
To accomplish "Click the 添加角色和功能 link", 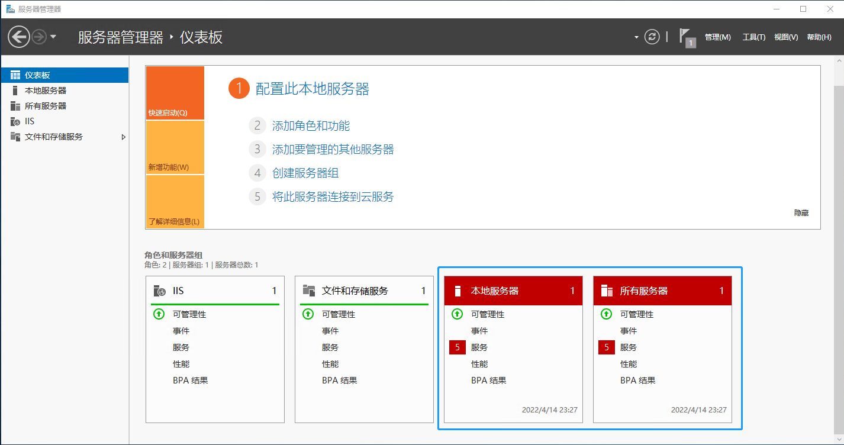I will point(311,125).
